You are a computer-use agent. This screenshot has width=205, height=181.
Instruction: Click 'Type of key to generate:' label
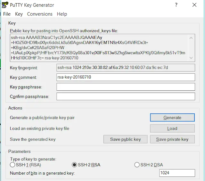(33, 159)
